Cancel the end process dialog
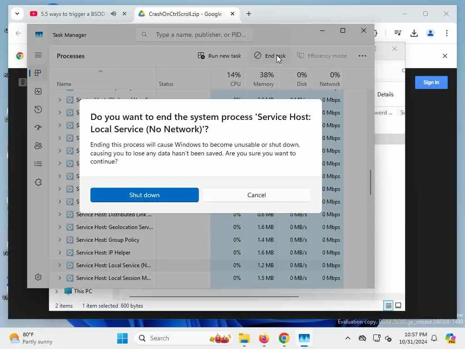This screenshot has height=349, width=465. pyautogui.click(x=257, y=195)
